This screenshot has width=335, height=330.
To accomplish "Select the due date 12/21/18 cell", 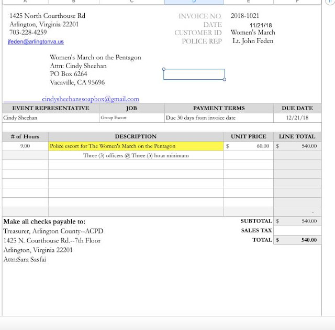I will pos(297,118).
